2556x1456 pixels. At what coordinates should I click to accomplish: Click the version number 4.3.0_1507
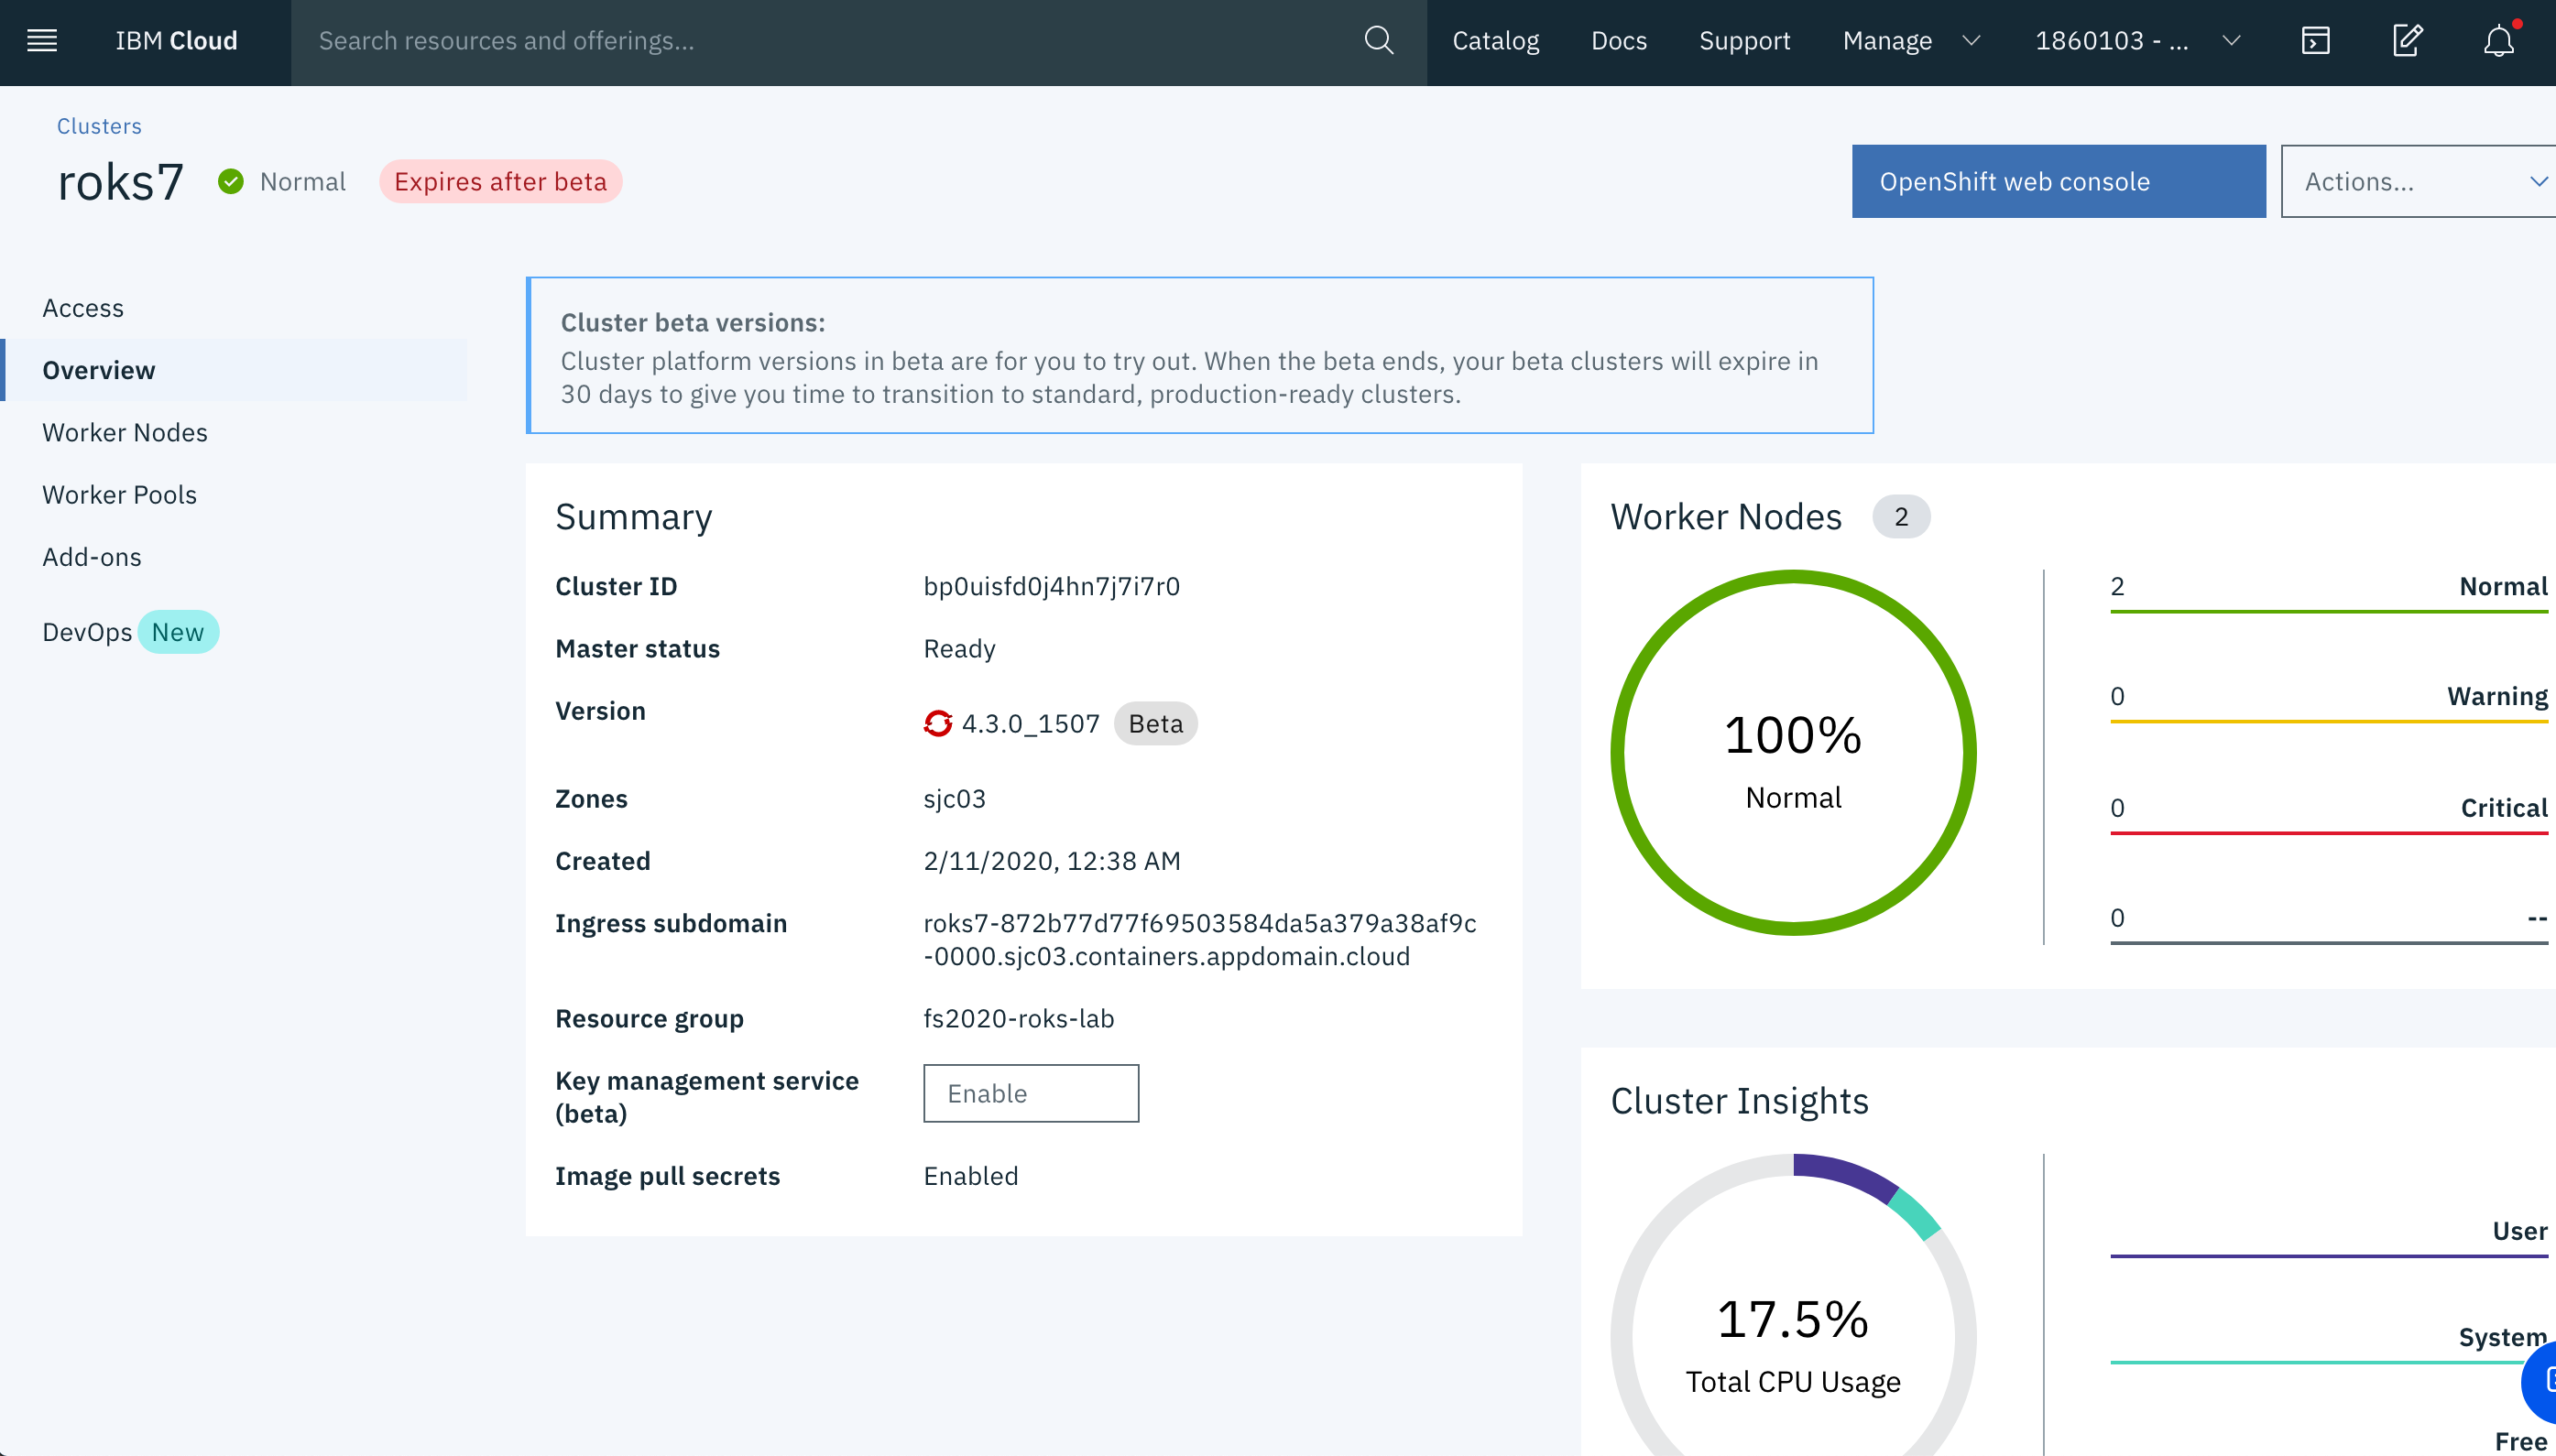(x=1031, y=723)
